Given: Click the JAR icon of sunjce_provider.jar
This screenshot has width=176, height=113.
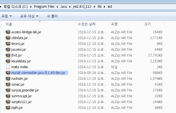Looking at the screenshot, I should point(8,90).
